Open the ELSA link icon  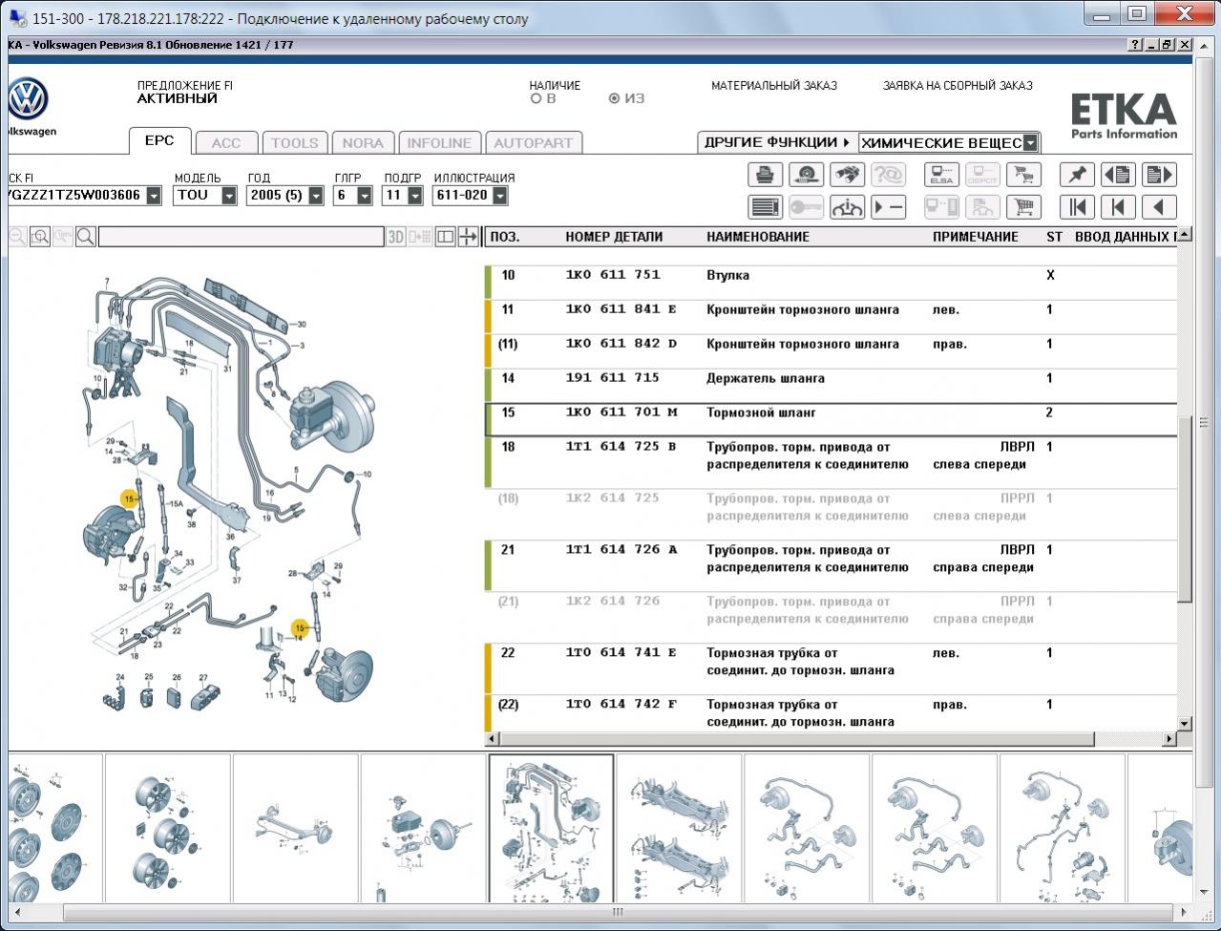941,175
